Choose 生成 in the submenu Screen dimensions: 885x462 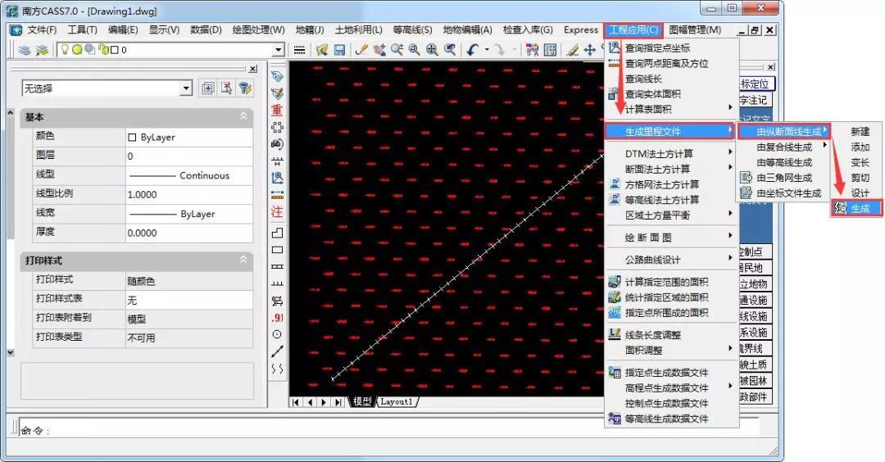tap(855, 208)
